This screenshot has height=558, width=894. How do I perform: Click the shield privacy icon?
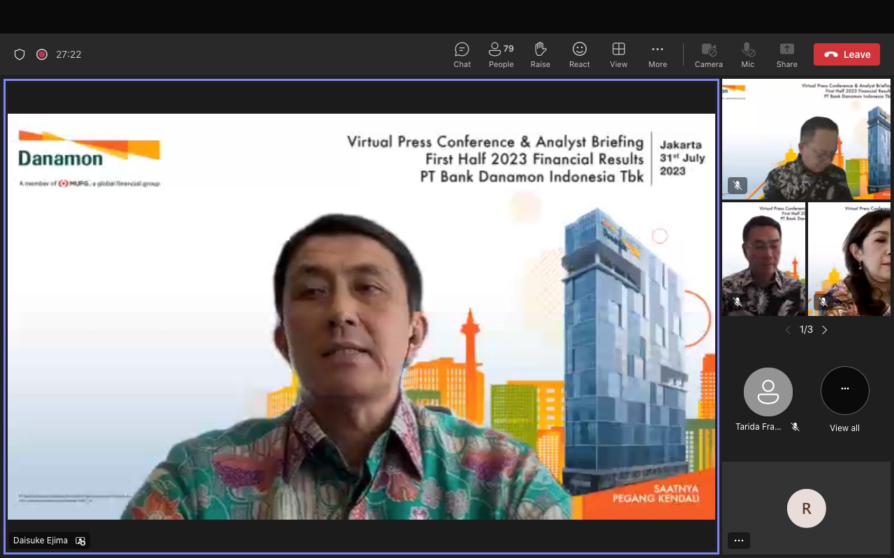tap(20, 54)
